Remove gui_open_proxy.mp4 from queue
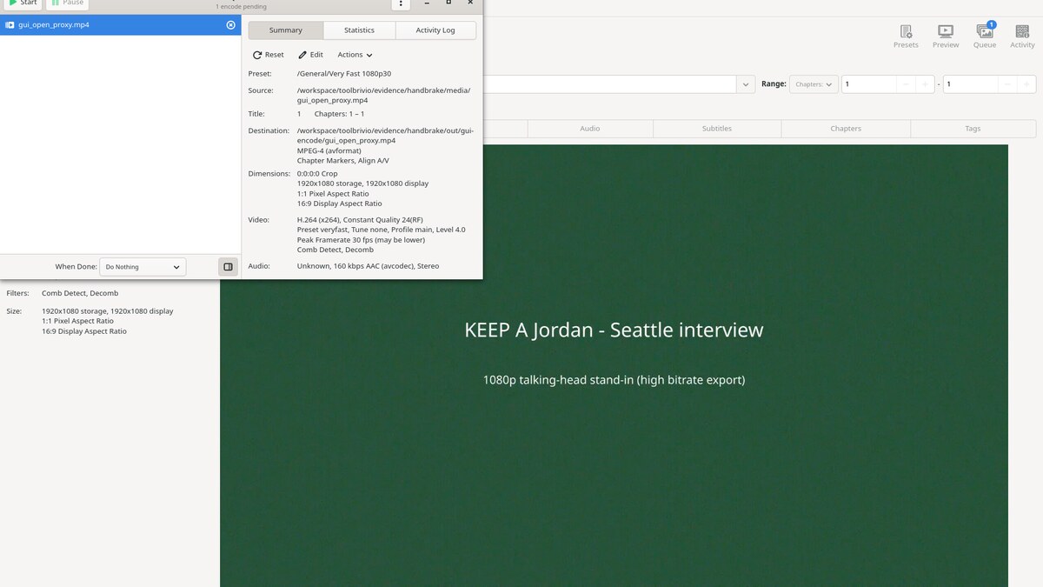Screen dimensions: 1043x587 pyautogui.click(x=230, y=25)
